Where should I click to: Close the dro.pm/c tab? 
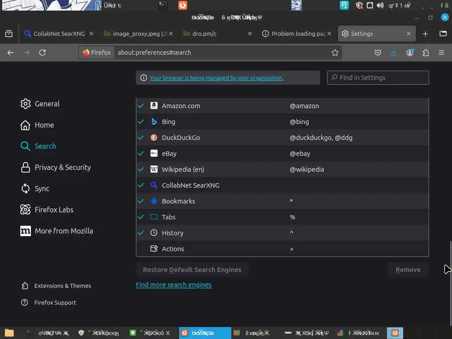coord(250,34)
